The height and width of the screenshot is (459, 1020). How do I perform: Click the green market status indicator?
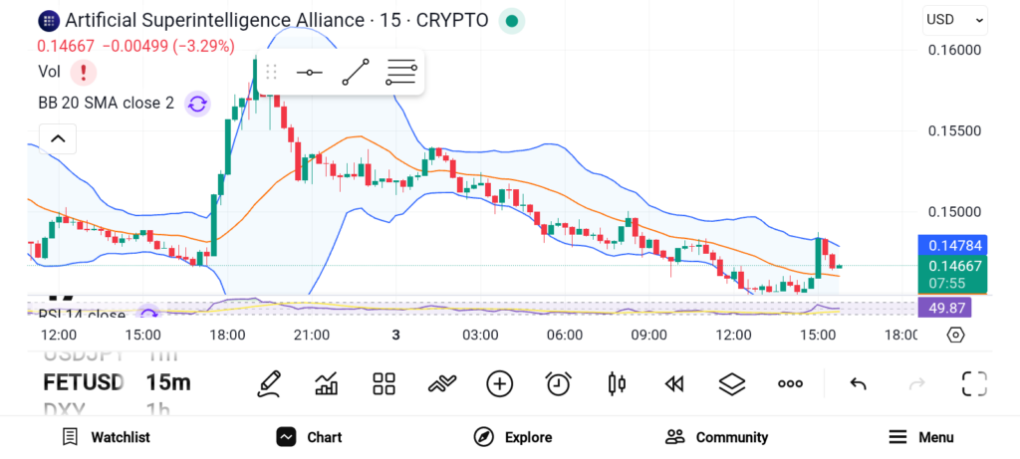point(511,20)
